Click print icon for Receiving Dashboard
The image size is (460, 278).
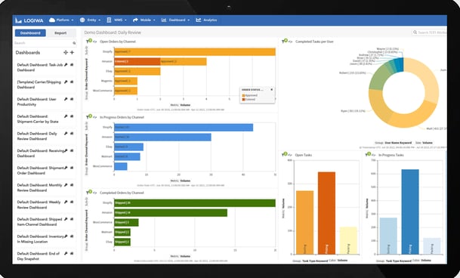(x=72, y=150)
